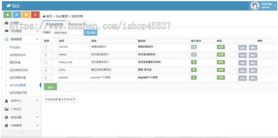Edit the wechat payment method

(x=243, y=48)
